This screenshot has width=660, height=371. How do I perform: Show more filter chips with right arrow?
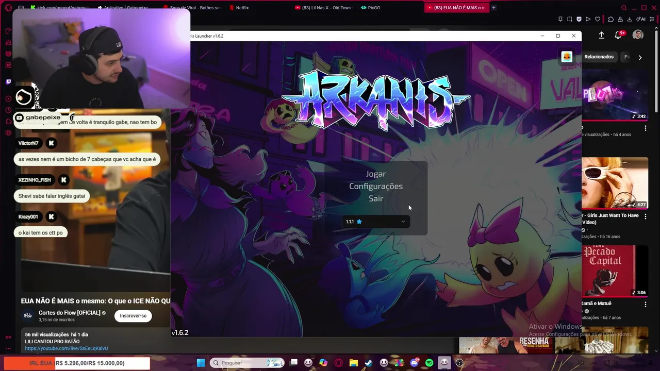coord(640,57)
